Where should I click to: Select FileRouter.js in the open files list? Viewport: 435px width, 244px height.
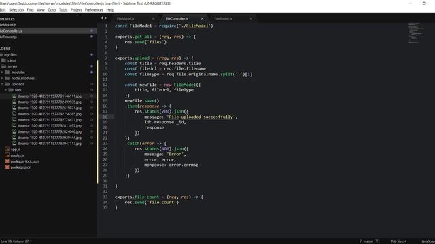(x=48, y=37)
